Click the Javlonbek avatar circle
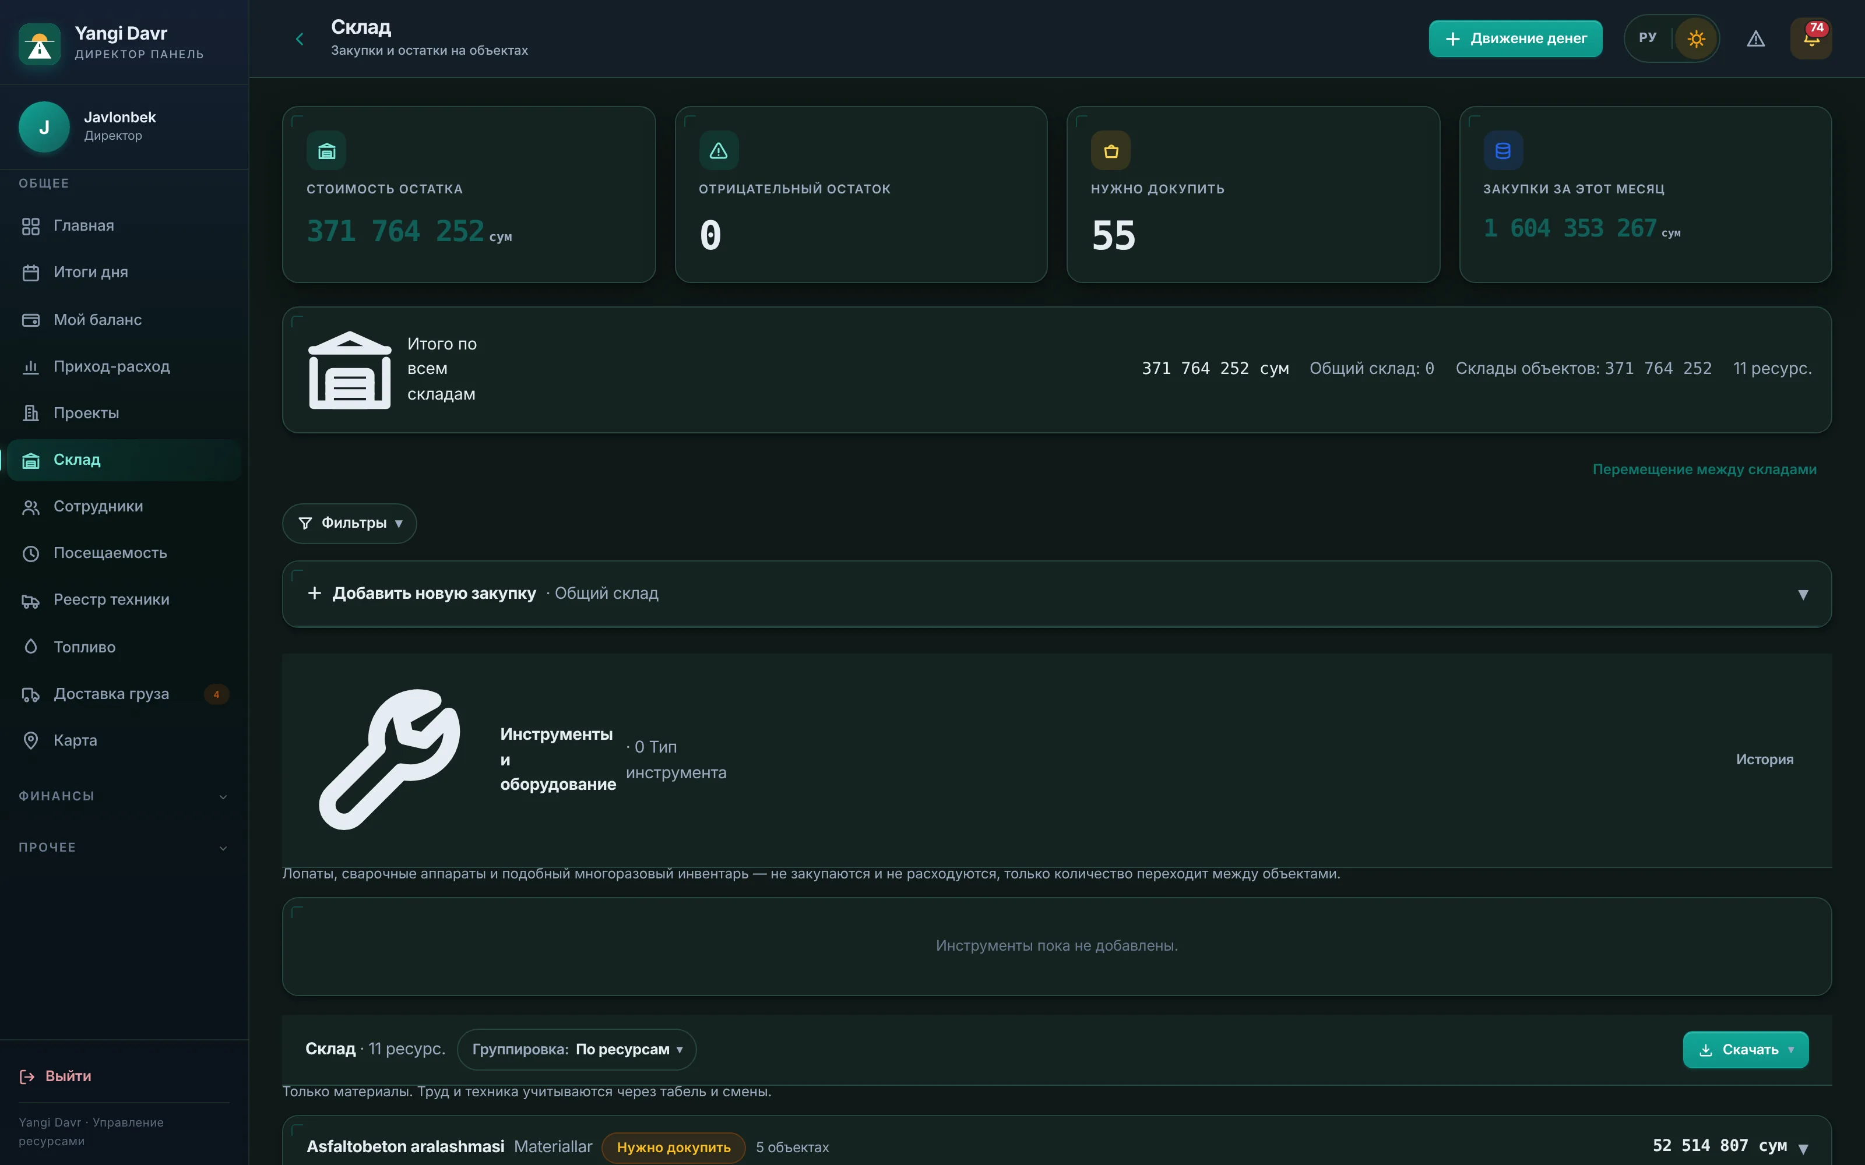The image size is (1865, 1165). point(44,126)
